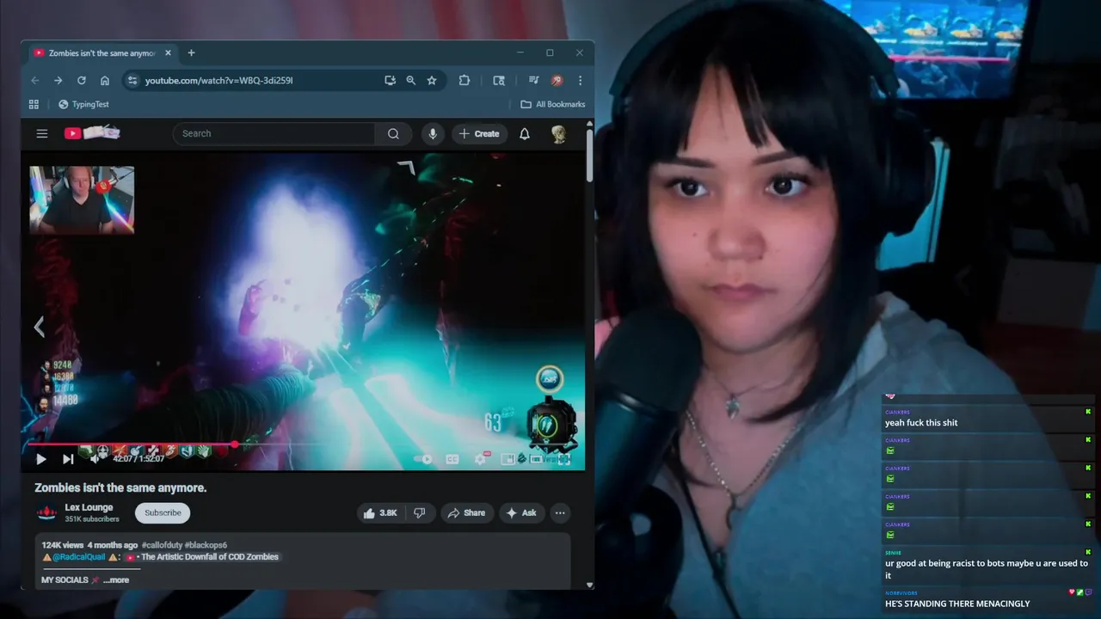Open the Extensions puzzle icon
The height and width of the screenshot is (619, 1101).
464,80
